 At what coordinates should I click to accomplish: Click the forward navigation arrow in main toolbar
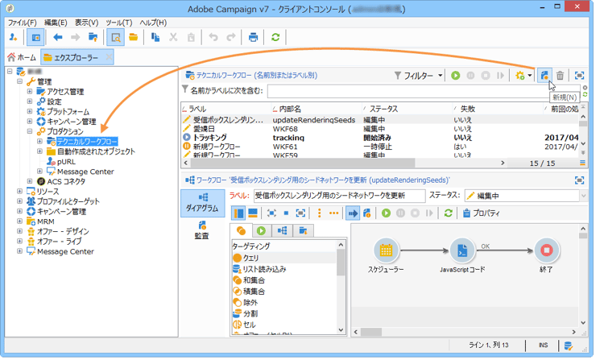pos(75,37)
